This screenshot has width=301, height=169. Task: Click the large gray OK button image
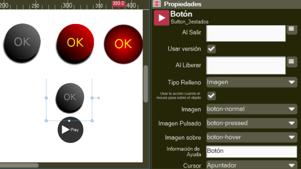click(x=22, y=42)
